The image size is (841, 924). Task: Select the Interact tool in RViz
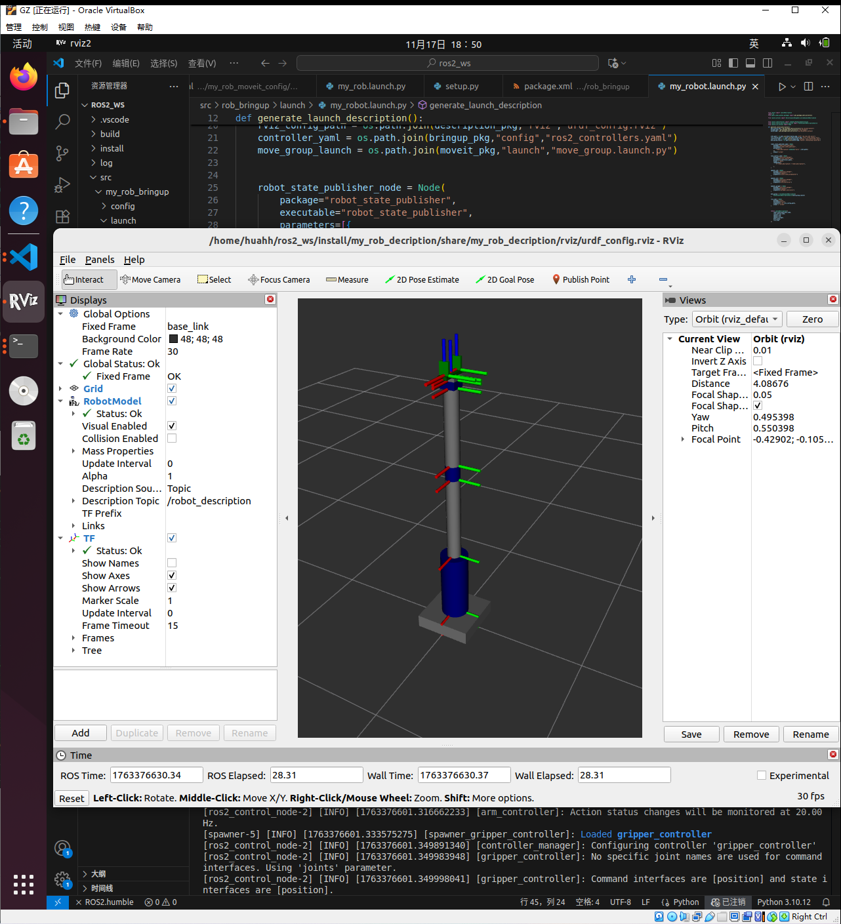pyautogui.click(x=88, y=279)
